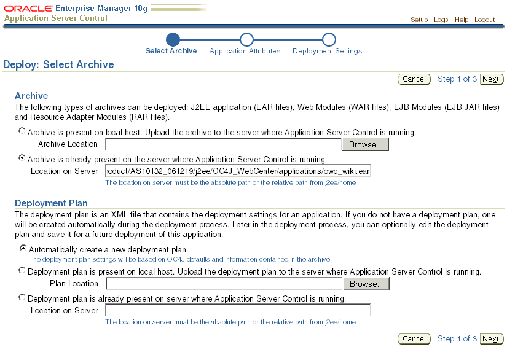This screenshot has width=507, height=347.
Task: Click the hint about OC4J defaults
Action: pyautogui.click(x=179, y=259)
